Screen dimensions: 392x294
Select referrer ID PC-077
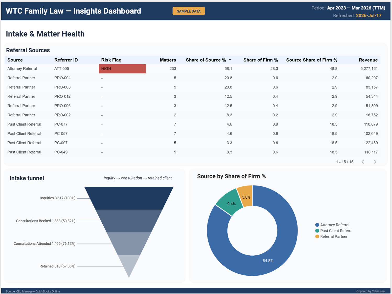(x=61, y=124)
